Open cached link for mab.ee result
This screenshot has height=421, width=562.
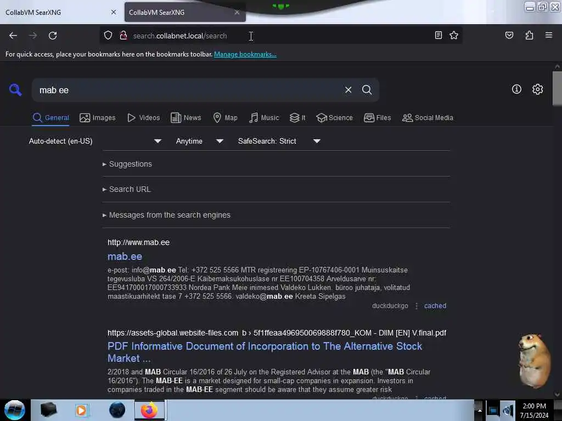(435, 306)
